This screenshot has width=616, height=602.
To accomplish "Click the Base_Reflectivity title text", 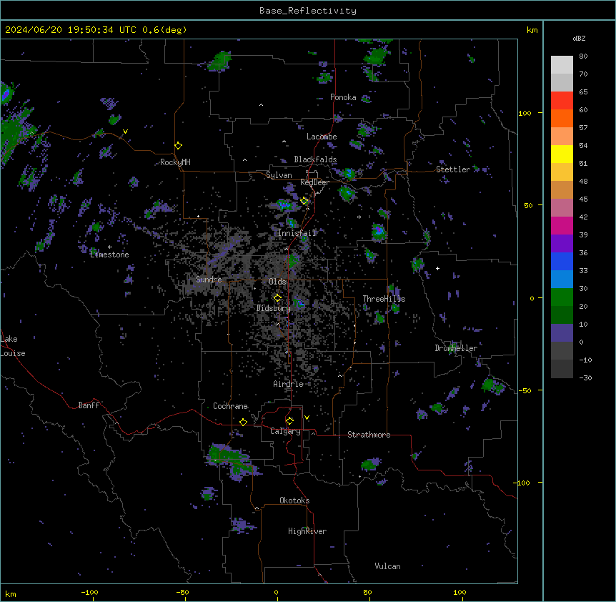I will pyautogui.click(x=308, y=11).
